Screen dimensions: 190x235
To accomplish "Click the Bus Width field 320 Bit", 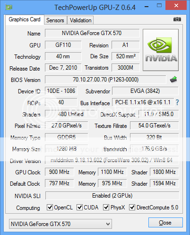I will 155,137.
